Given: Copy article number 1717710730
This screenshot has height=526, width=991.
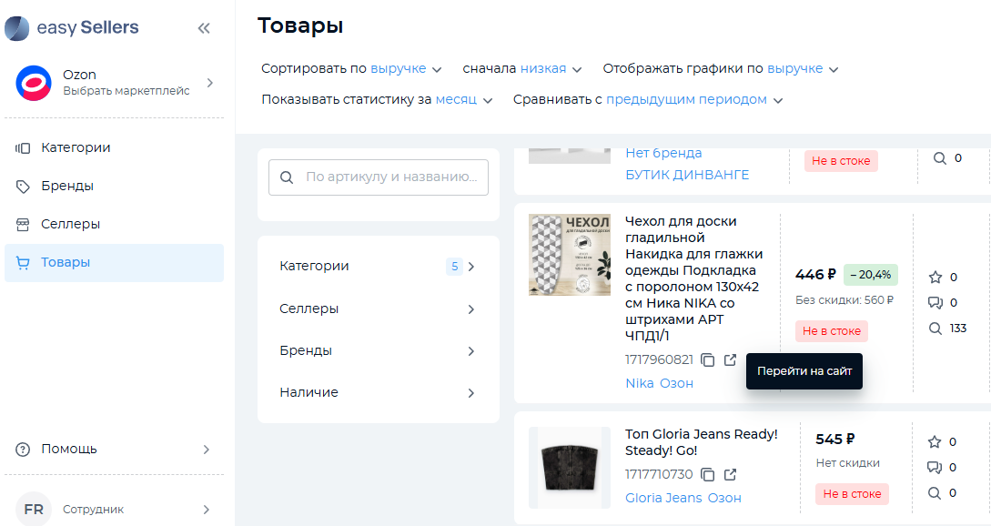Looking at the screenshot, I should coord(708,474).
